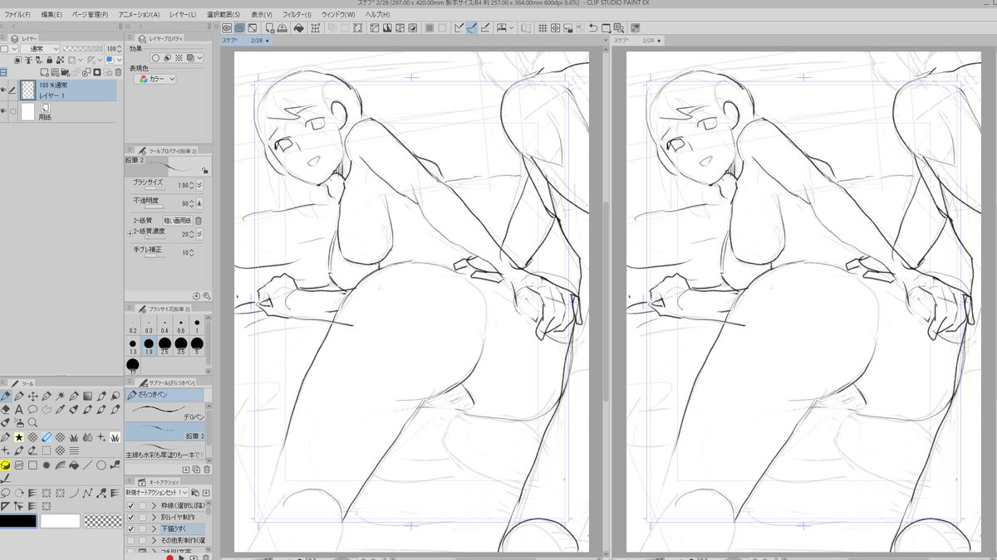Viewport: 997px width, 560px height.
Task: Click the wrench icon in Tool Property palette
Action: point(207,296)
